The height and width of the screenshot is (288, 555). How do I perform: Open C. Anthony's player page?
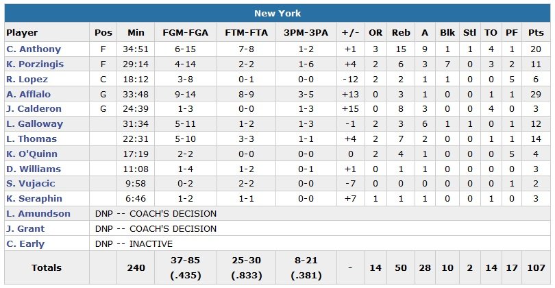[34, 49]
